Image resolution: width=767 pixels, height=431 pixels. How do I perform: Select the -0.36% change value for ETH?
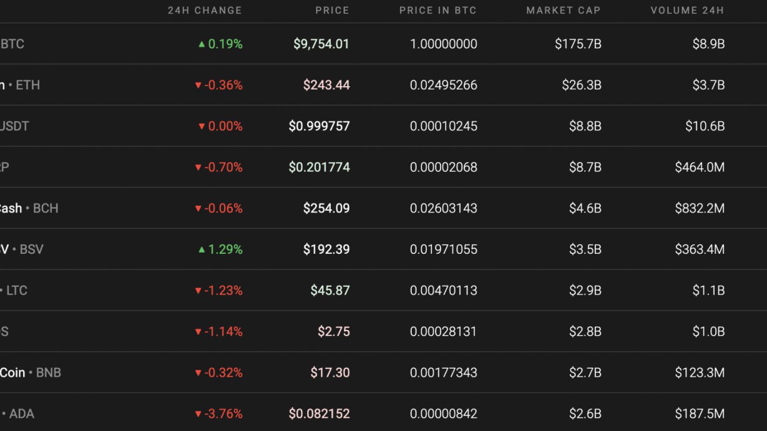click(x=223, y=85)
